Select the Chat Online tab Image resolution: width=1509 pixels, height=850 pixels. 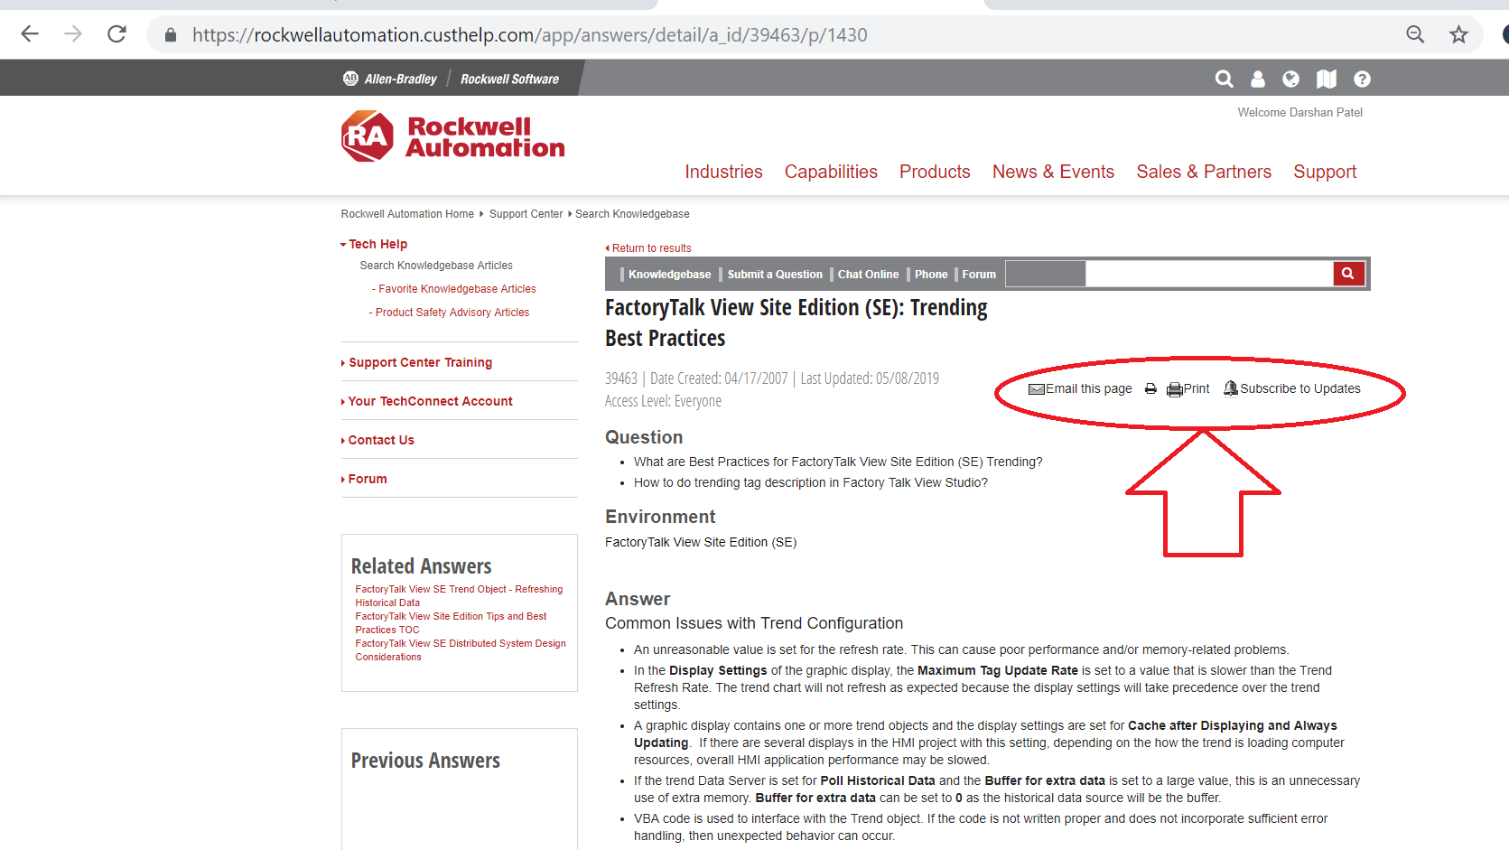pos(868,275)
